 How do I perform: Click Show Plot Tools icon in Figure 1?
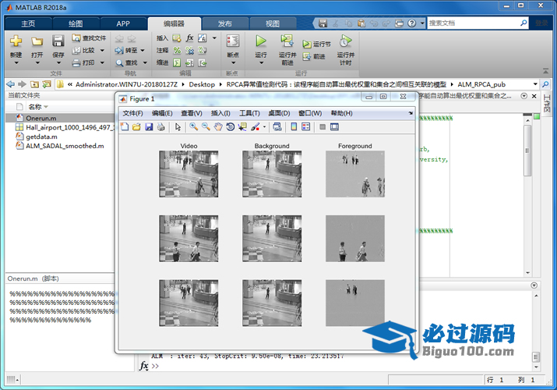pyautogui.click(x=334, y=127)
